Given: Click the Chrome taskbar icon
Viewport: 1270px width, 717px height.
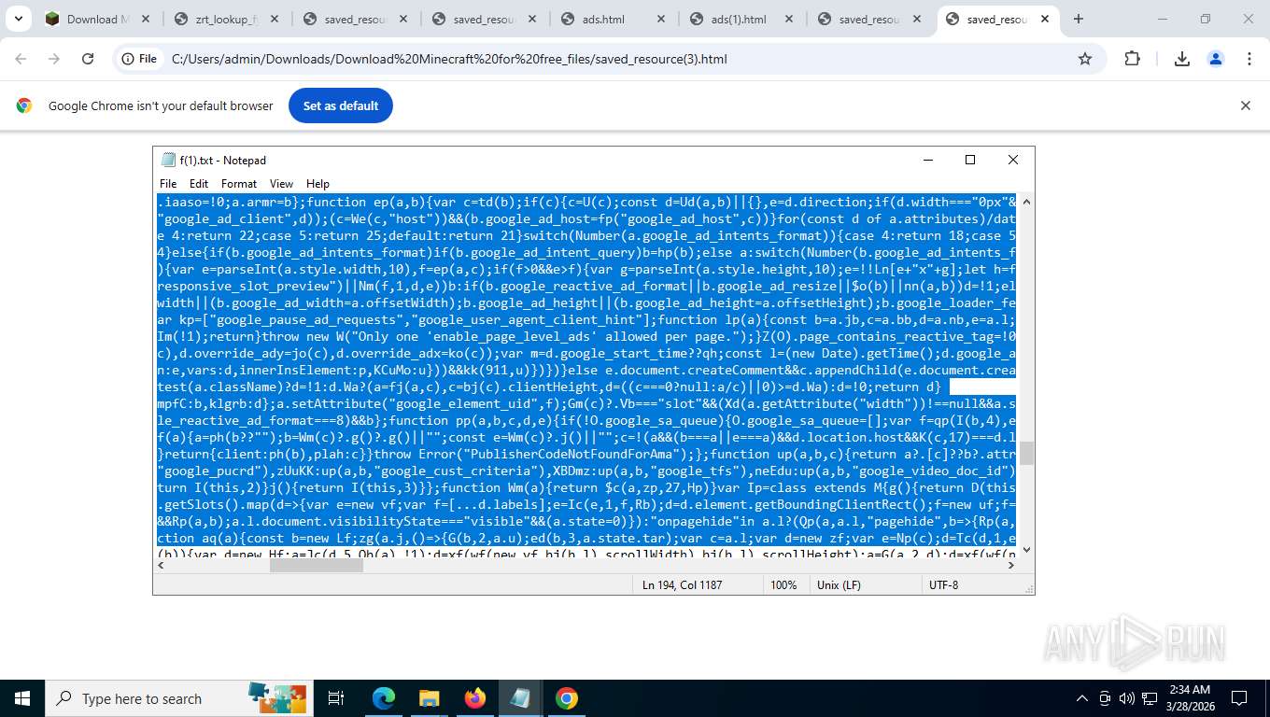Looking at the screenshot, I should tap(566, 698).
